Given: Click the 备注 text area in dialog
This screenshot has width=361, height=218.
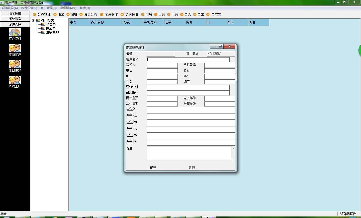Looking at the screenshot, I should click(x=189, y=153).
